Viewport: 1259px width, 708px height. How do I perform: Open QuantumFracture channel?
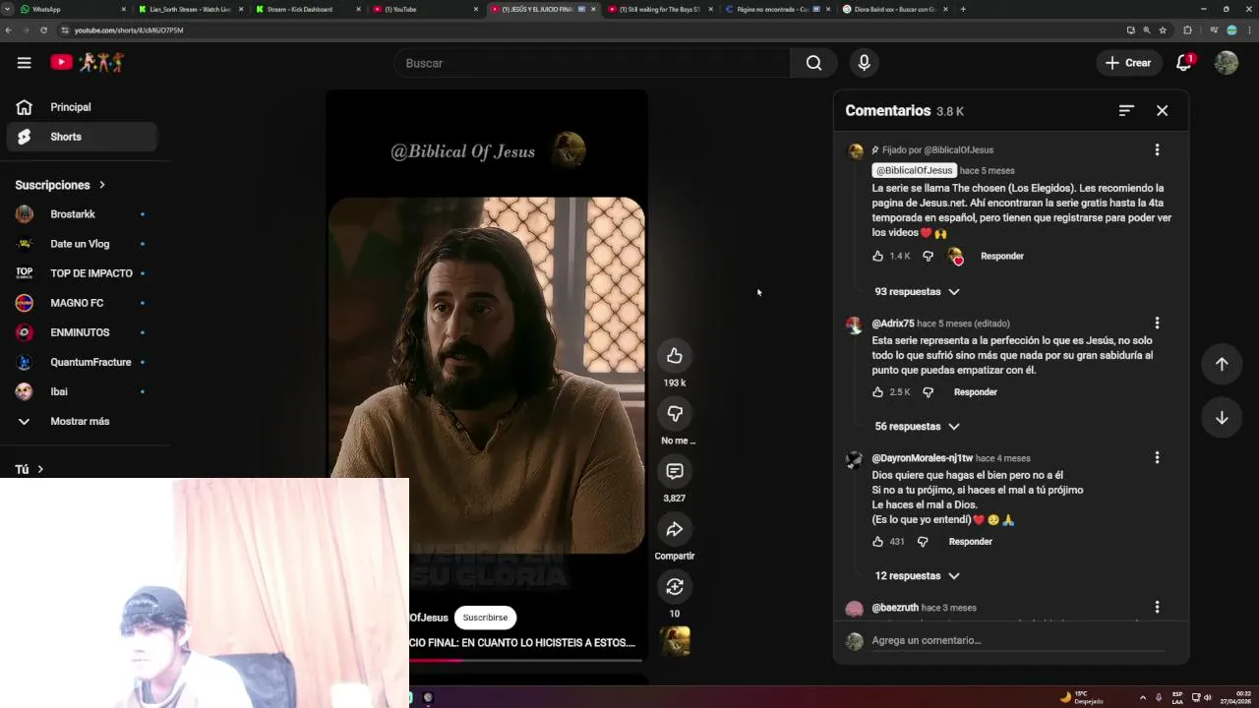point(83,362)
